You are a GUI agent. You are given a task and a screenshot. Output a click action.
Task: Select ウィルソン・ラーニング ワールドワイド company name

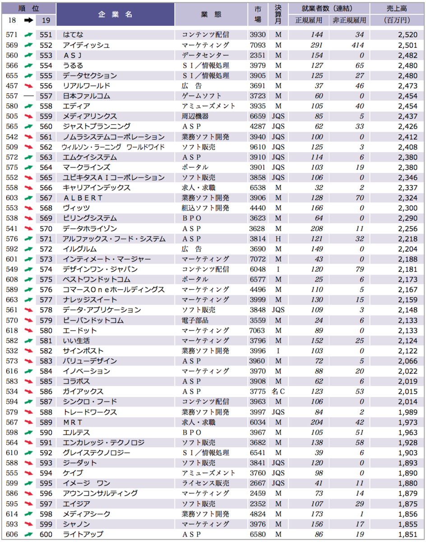click(114, 147)
